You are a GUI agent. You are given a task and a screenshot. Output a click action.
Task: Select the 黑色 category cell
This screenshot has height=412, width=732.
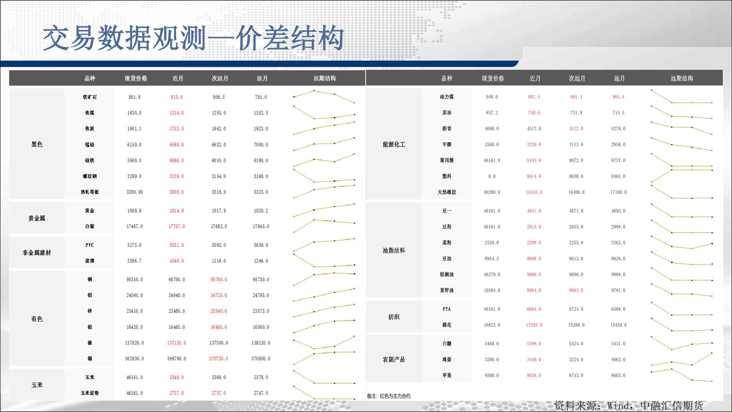tap(37, 144)
